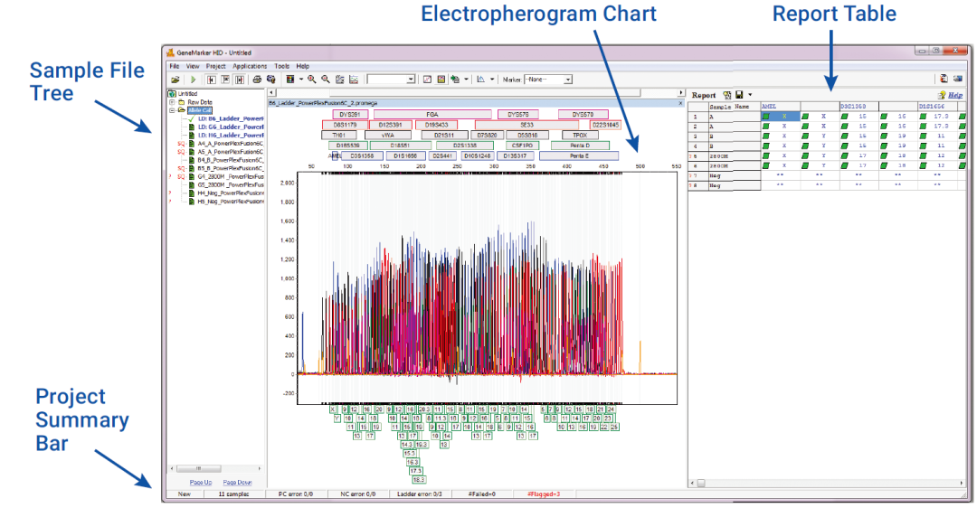The width and height of the screenshot is (977, 508).
Task: Click the Report Settings icon beside the Report label
Action: (726, 95)
